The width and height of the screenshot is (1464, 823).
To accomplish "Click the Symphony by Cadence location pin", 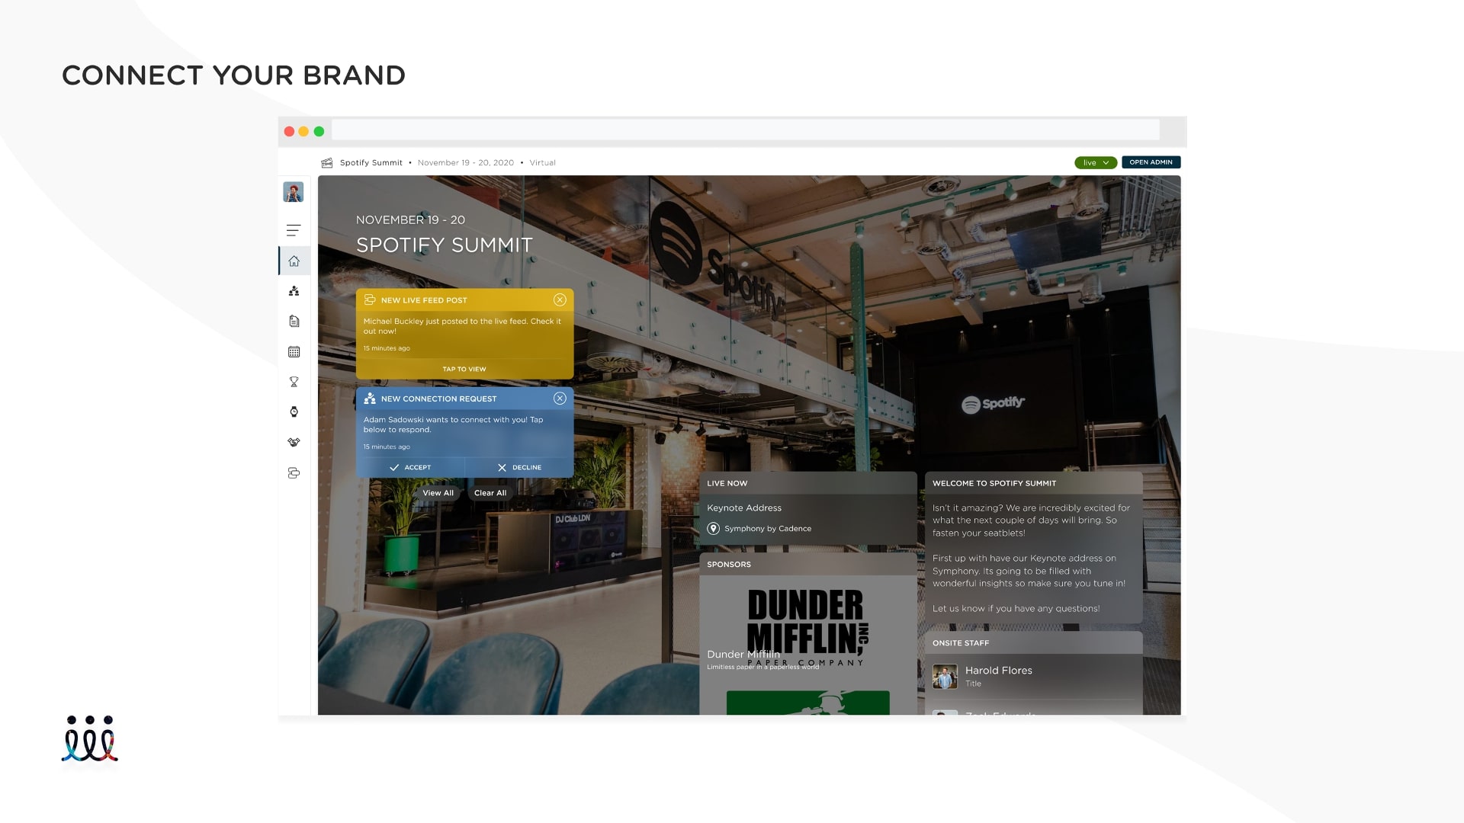I will [x=714, y=528].
